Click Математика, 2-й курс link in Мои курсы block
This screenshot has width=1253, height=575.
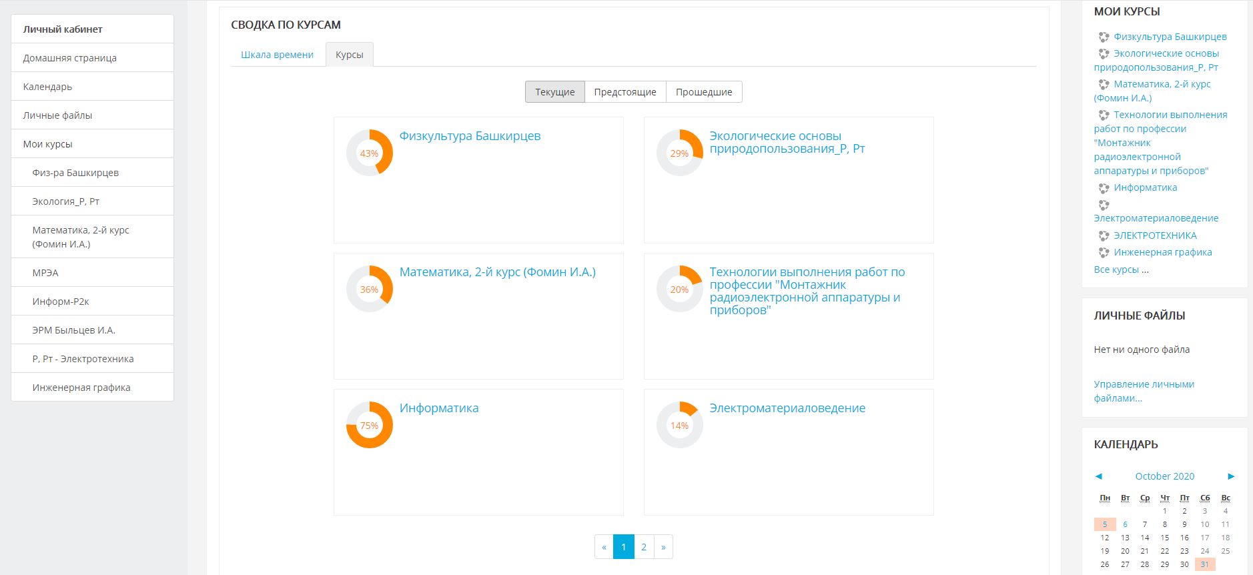(x=1152, y=91)
